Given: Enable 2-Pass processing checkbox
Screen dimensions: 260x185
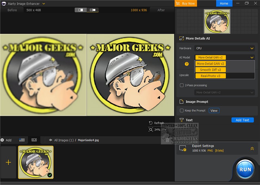Looking at the screenshot, I should click(x=182, y=85).
